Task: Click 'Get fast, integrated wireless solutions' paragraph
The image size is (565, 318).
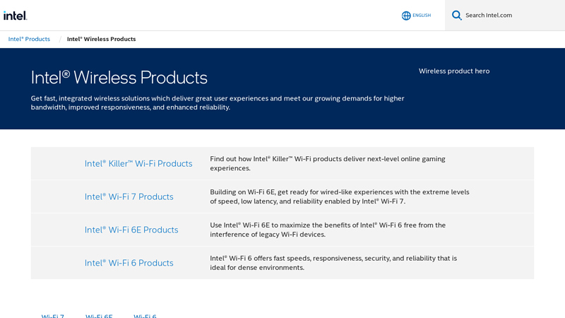Action: (x=218, y=102)
